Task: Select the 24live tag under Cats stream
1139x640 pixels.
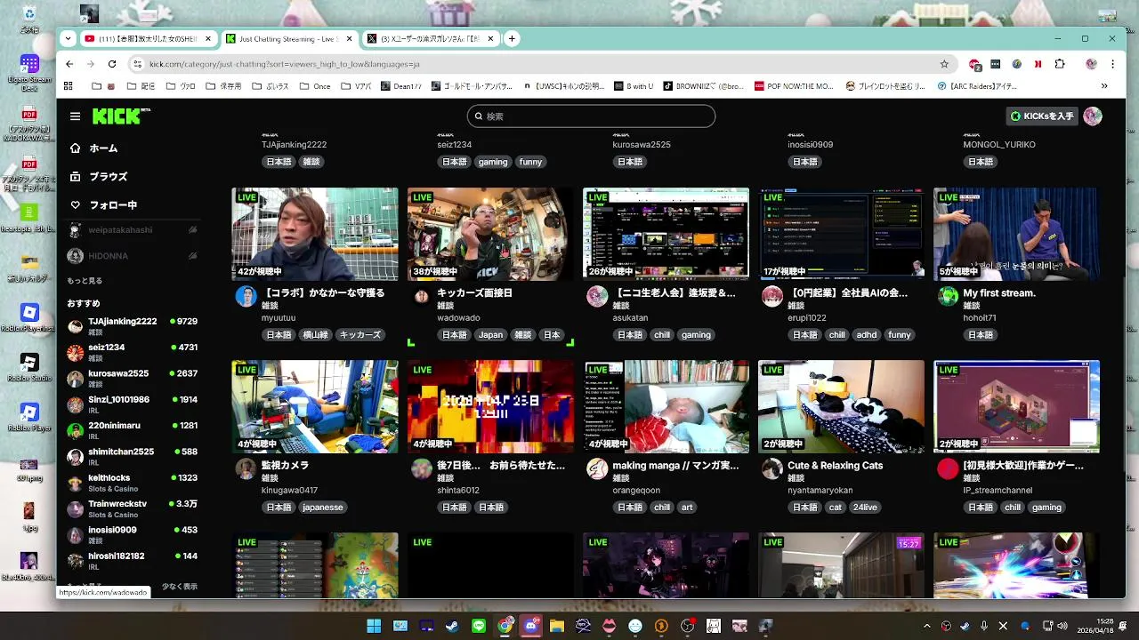Action: point(864,508)
